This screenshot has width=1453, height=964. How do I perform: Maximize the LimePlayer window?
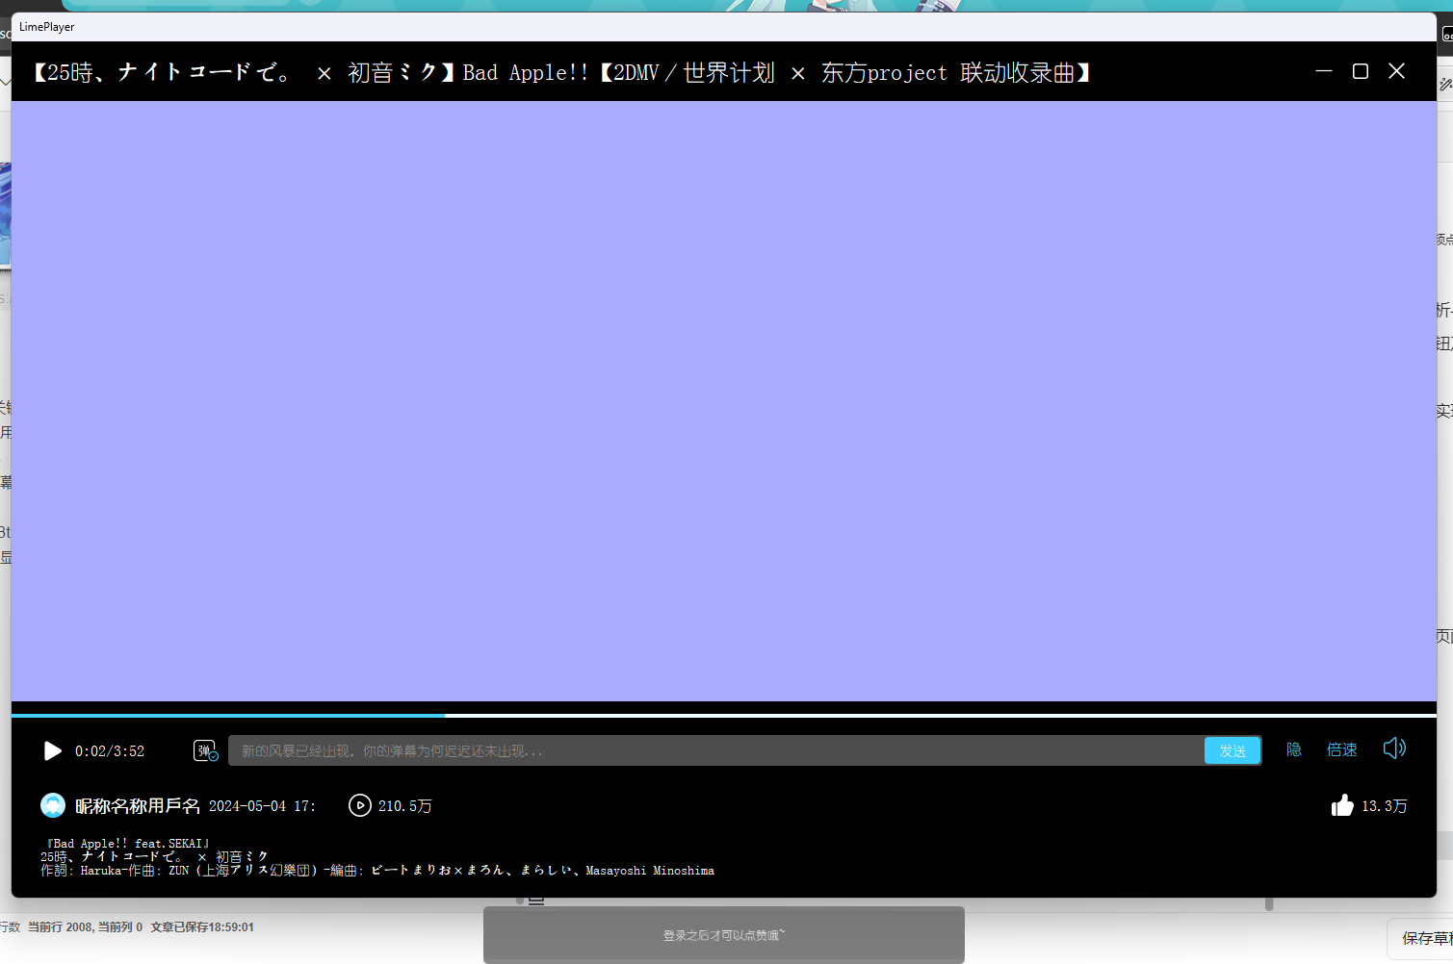tap(1361, 71)
